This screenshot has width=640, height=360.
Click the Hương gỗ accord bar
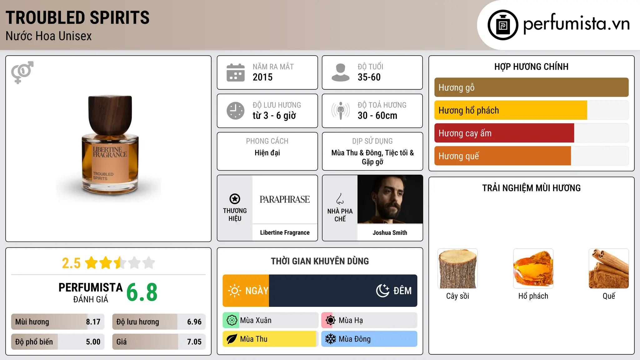click(x=531, y=87)
